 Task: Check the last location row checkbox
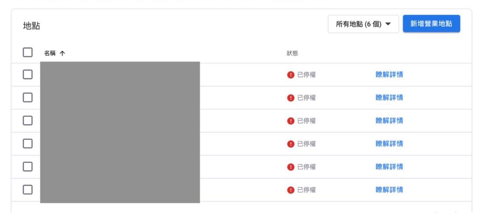tap(28, 190)
